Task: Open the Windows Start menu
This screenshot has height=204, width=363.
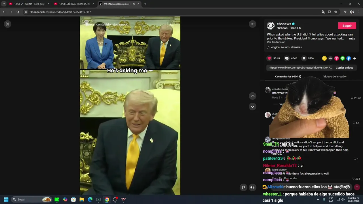Action: [6, 199]
